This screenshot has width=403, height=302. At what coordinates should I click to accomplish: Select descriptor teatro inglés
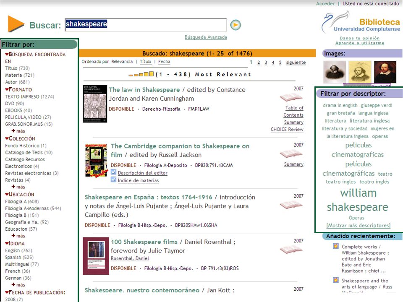(x=374, y=182)
